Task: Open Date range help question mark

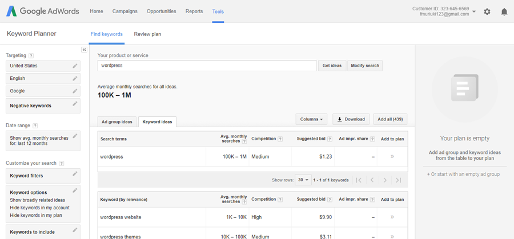Action: (35, 125)
